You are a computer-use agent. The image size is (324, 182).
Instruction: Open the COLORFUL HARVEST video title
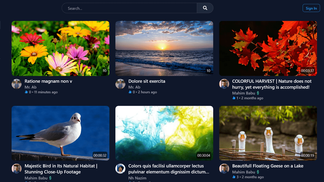coord(272,84)
